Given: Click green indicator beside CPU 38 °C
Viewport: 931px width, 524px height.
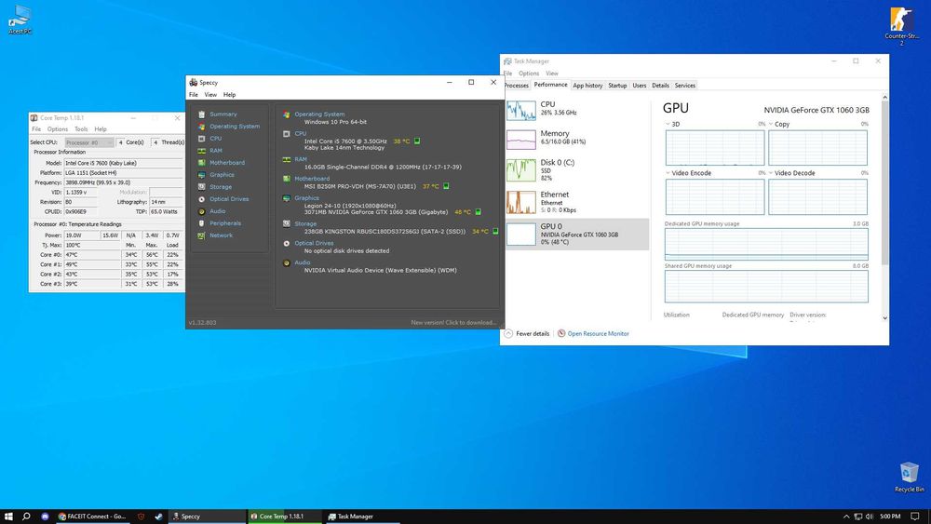Looking at the screenshot, I should [x=417, y=141].
